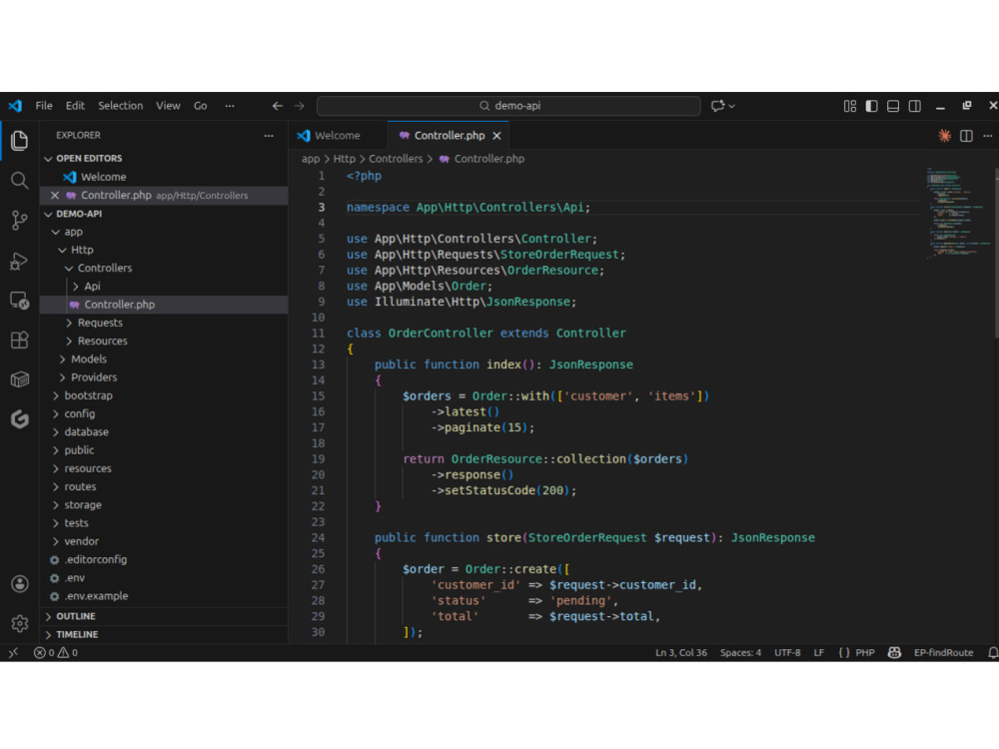This screenshot has height=749, width=999.
Task: Collapse the DEMO-API section
Action: (x=79, y=214)
